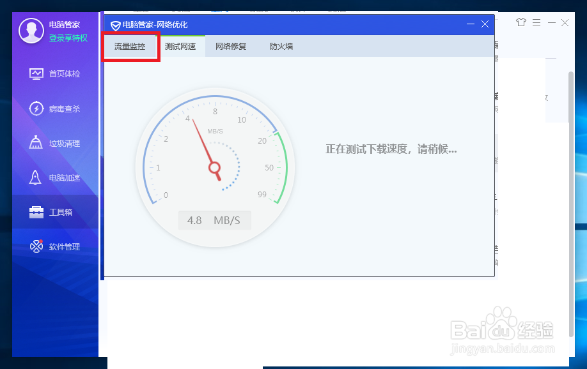Image resolution: width=587 pixels, height=369 pixels.
Task: Switch to the 测试网速 tab
Action: (180, 47)
